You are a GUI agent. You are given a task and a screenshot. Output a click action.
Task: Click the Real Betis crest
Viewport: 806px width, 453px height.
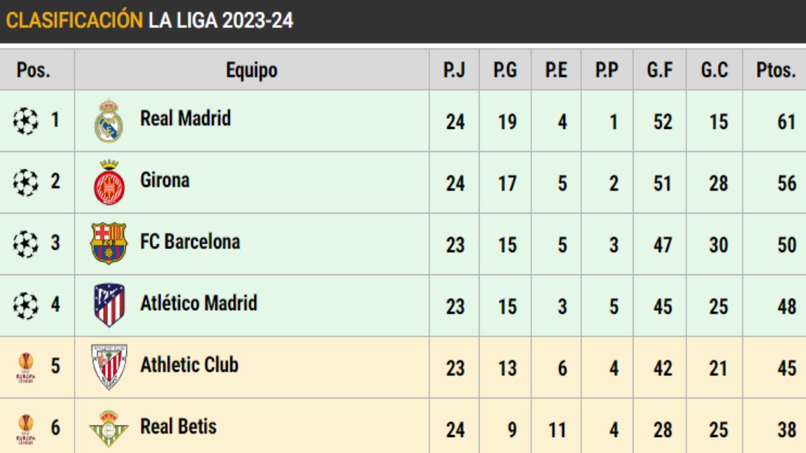click(x=108, y=428)
